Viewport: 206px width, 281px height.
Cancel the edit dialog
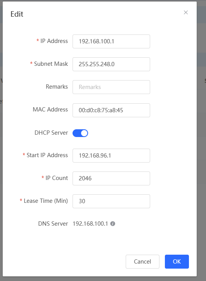pyautogui.click(x=142, y=262)
